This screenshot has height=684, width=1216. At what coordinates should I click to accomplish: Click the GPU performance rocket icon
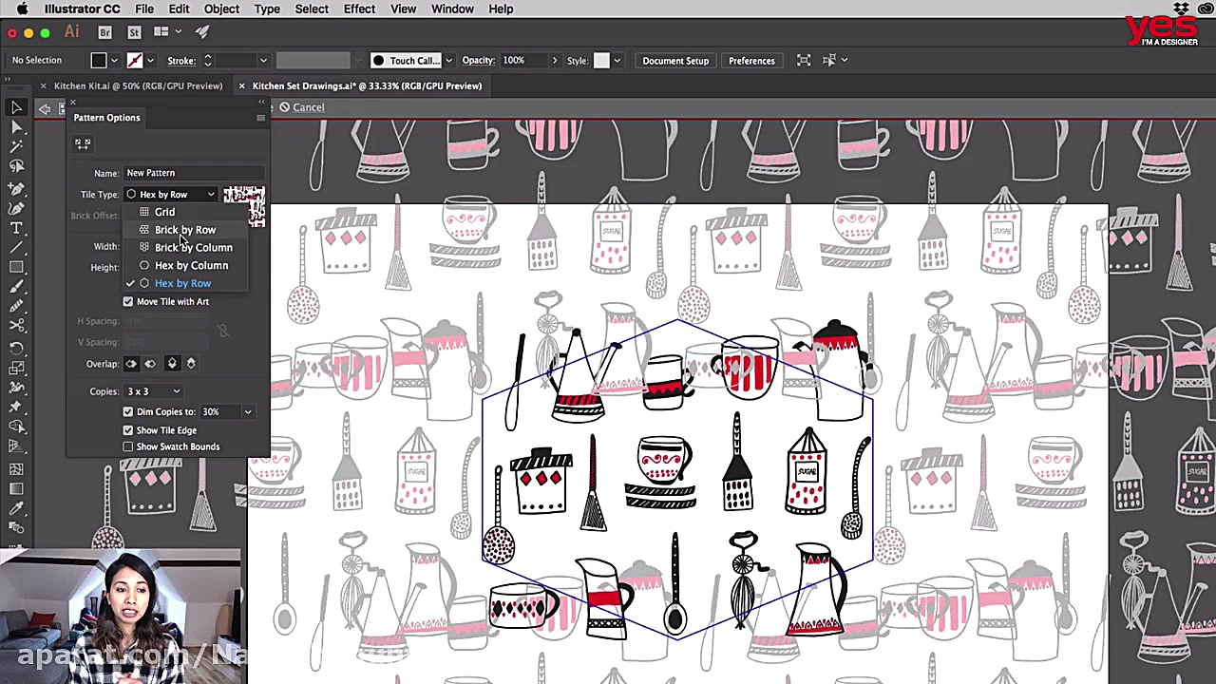(x=201, y=32)
